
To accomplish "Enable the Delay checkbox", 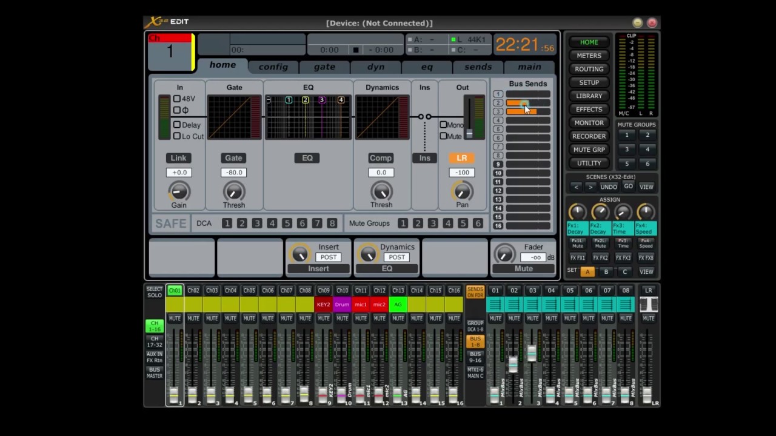I will coord(177,125).
